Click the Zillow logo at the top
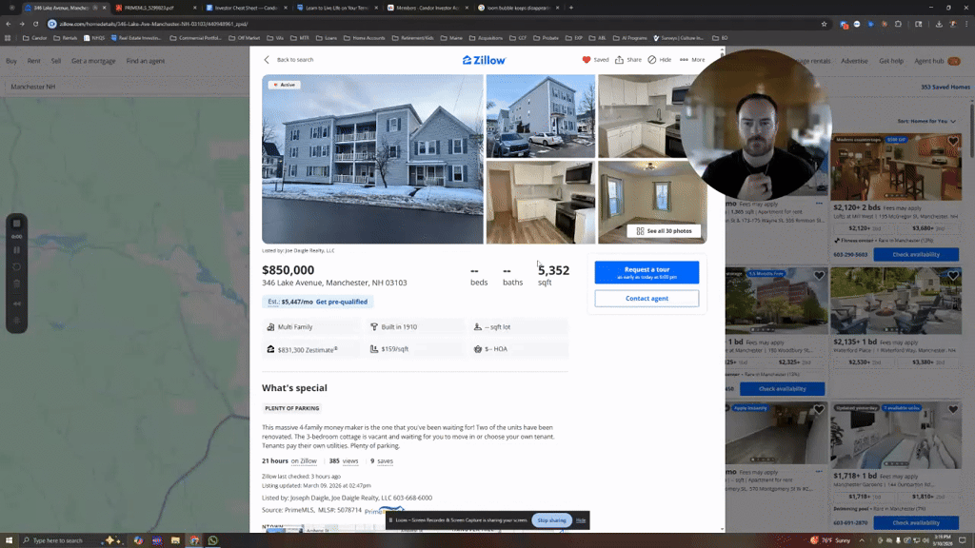The width and height of the screenshot is (975, 548). pos(487,59)
